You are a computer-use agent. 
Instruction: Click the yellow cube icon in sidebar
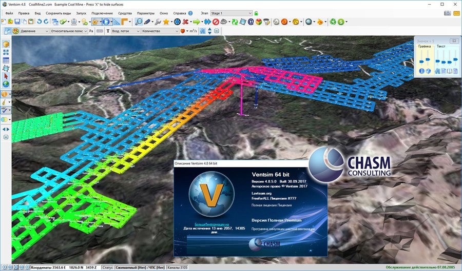(x=6, y=44)
